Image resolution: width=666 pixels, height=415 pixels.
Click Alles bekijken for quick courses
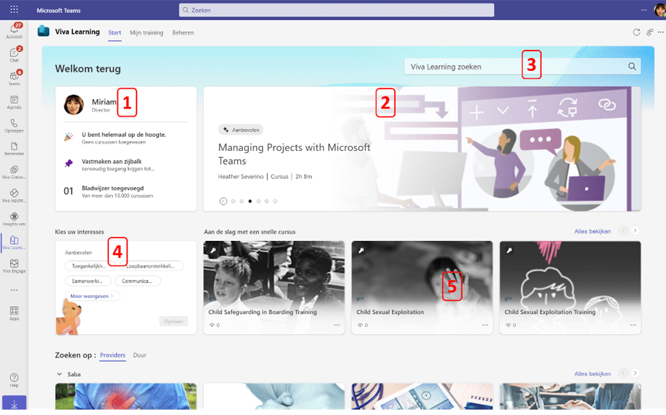click(x=592, y=231)
